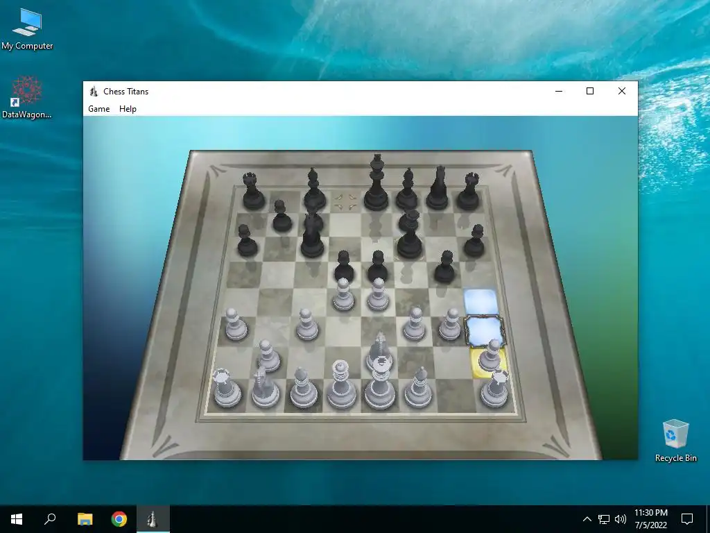This screenshot has height=533, width=710.
Task: Open DataWagon desktop shortcut
Action: (x=27, y=98)
